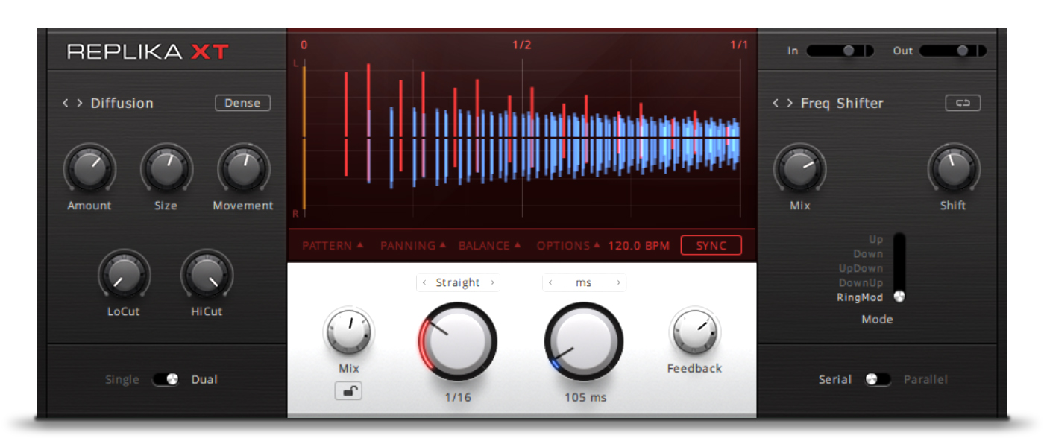Click the Dense button

[x=242, y=103]
